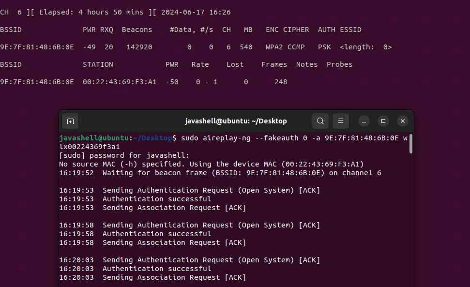
Task: Click the ENC column header
Action: pyautogui.click(x=272, y=30)
